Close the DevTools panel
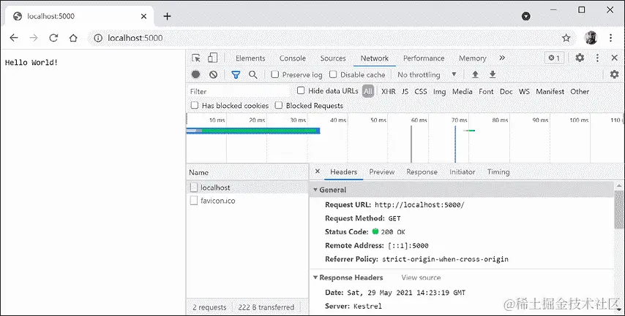Viewport: 625px width, 316px height. pyautogui.click(x=615, y=58)
